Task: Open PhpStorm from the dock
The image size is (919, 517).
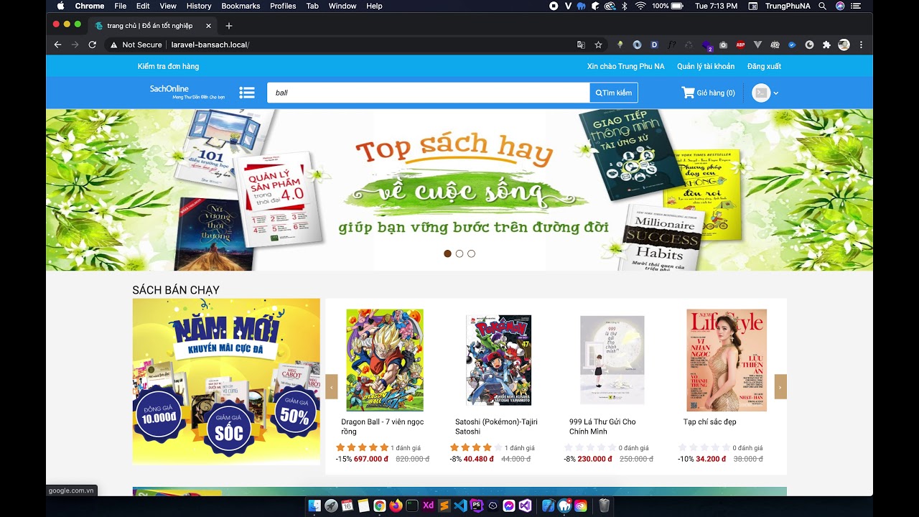Action: (x=477, y=506)
